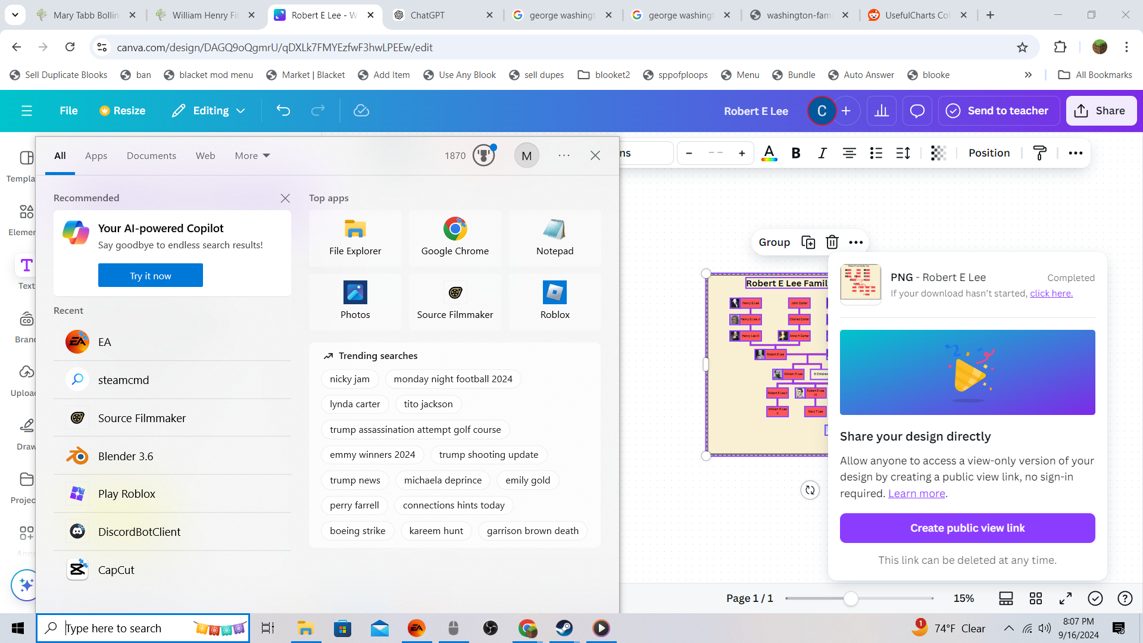Open the File menu
The image size is (1143, 643).
[68, 111]
